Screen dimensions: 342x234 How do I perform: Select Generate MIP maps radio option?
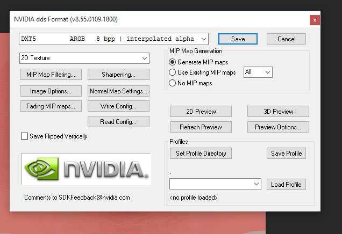[172, 62]
